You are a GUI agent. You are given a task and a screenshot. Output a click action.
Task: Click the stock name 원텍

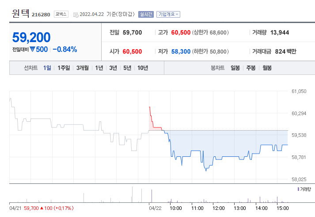(x=20, y=13)
